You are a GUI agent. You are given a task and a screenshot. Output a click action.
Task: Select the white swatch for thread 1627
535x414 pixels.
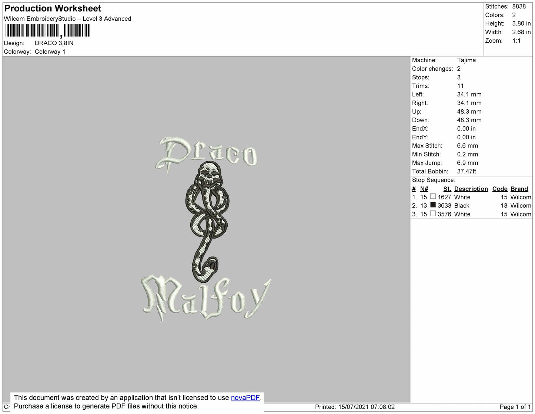point(433,197)
